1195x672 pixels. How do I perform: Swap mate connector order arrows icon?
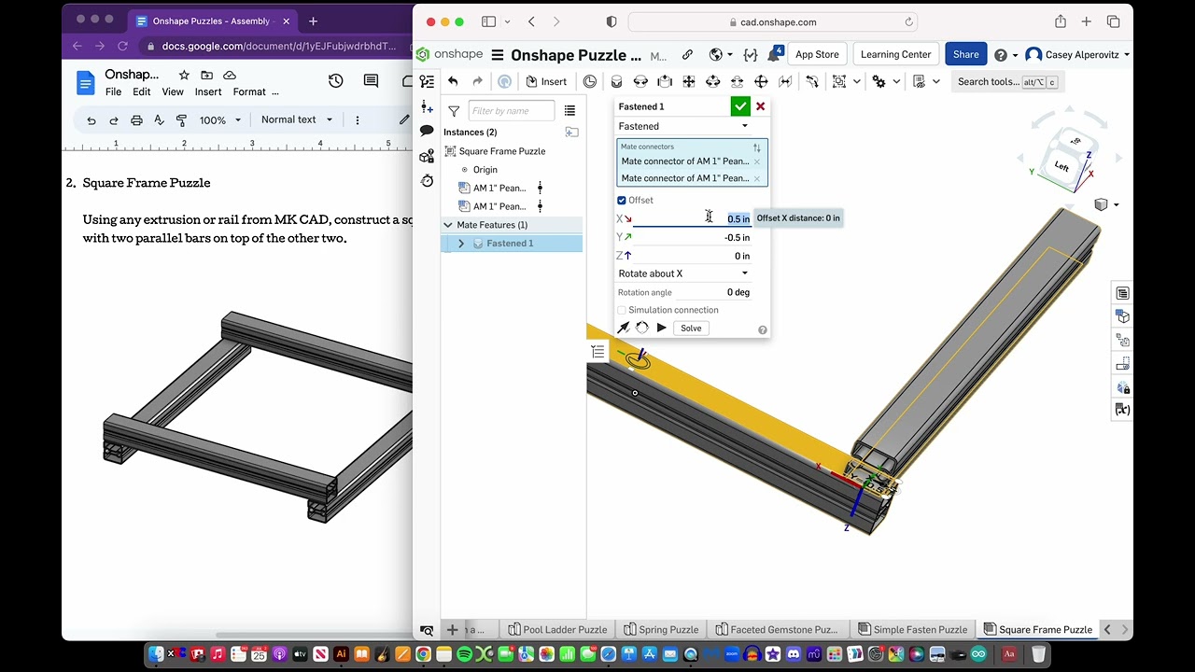(757, 147)
